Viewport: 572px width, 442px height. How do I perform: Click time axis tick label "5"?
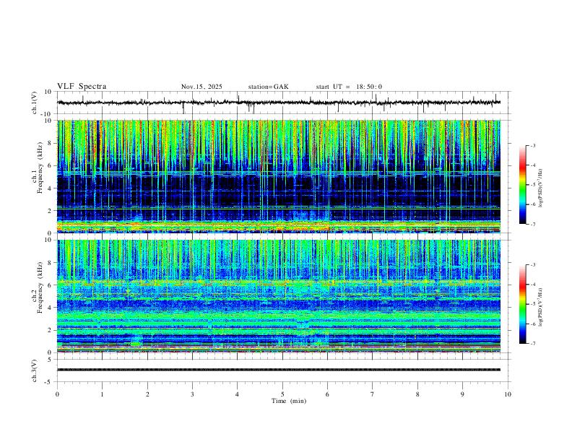pyautogui.click(x=282, y=394)
